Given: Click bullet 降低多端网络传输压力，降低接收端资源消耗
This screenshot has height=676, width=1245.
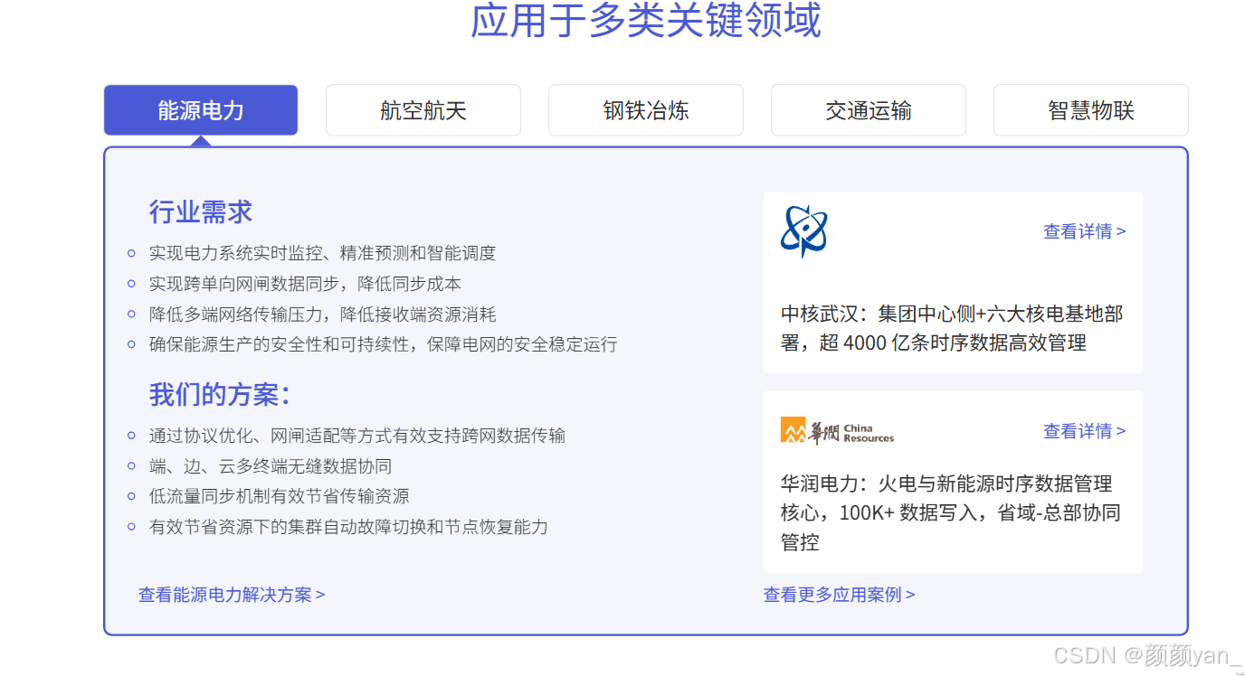Looking at the screenshot, I should (322, 315).
